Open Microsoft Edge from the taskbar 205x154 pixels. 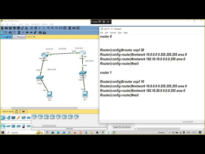pos(58,133)
